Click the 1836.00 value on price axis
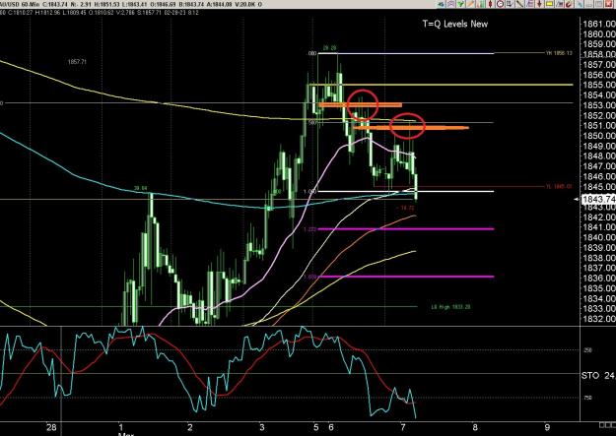This screenshot has width=616, height=436. point(599,278)
